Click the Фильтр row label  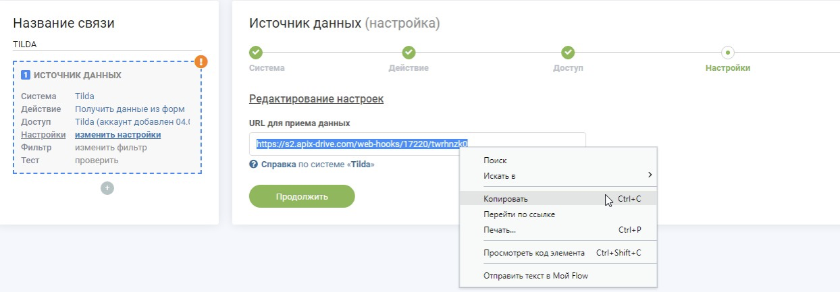(x=36, y=148)
